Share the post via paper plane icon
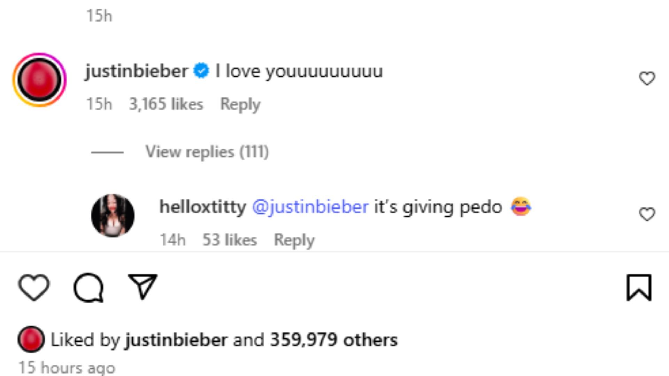The width and height of the screenshot is (669, 376). (x=143, y=287)
